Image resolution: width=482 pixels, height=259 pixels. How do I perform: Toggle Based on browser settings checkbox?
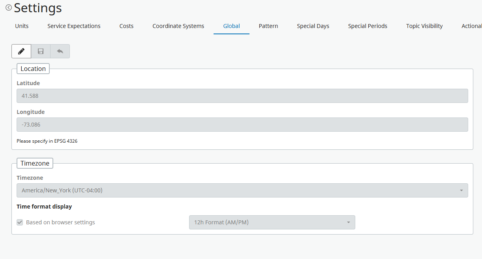coord(20,222)
